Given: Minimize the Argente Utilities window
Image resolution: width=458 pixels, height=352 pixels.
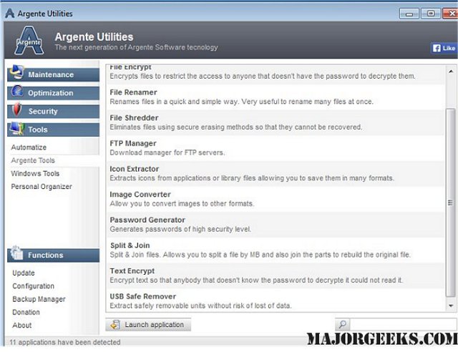Looking at the screenshot, I should click(409, 14).
